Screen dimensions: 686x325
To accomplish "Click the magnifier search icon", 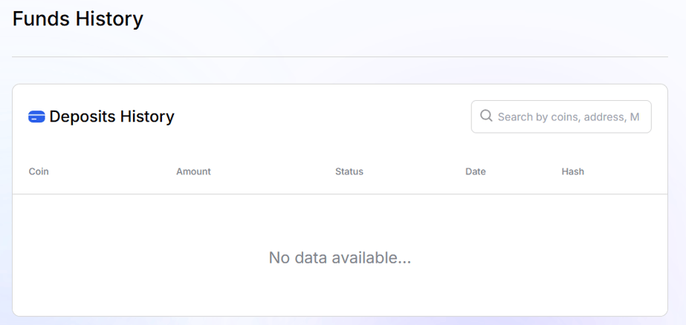I will 486,116.
